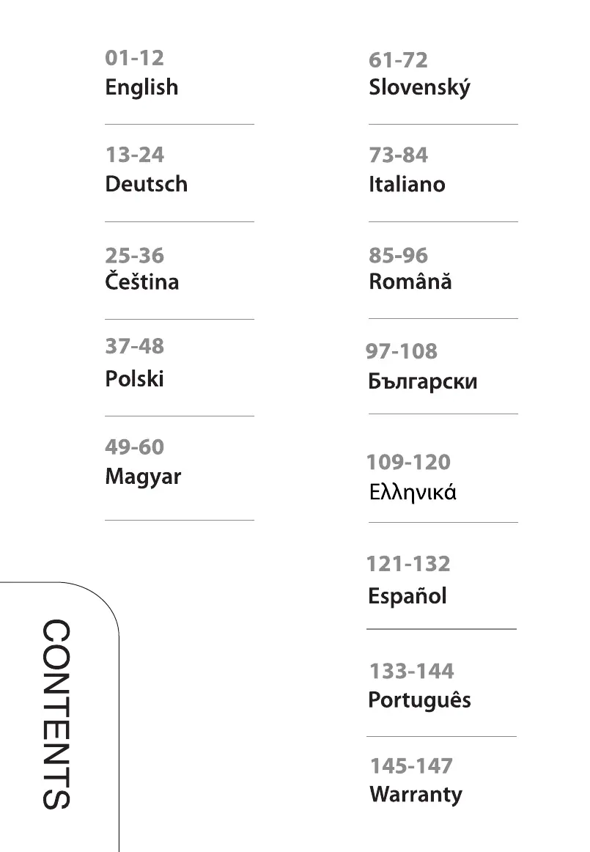Jump to the Slovenský section
This screenshot has width=590, height=852.
pos(419,87)
